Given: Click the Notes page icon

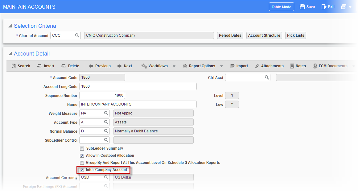Looking at the screenshot, I should click(x=292, y=66).
